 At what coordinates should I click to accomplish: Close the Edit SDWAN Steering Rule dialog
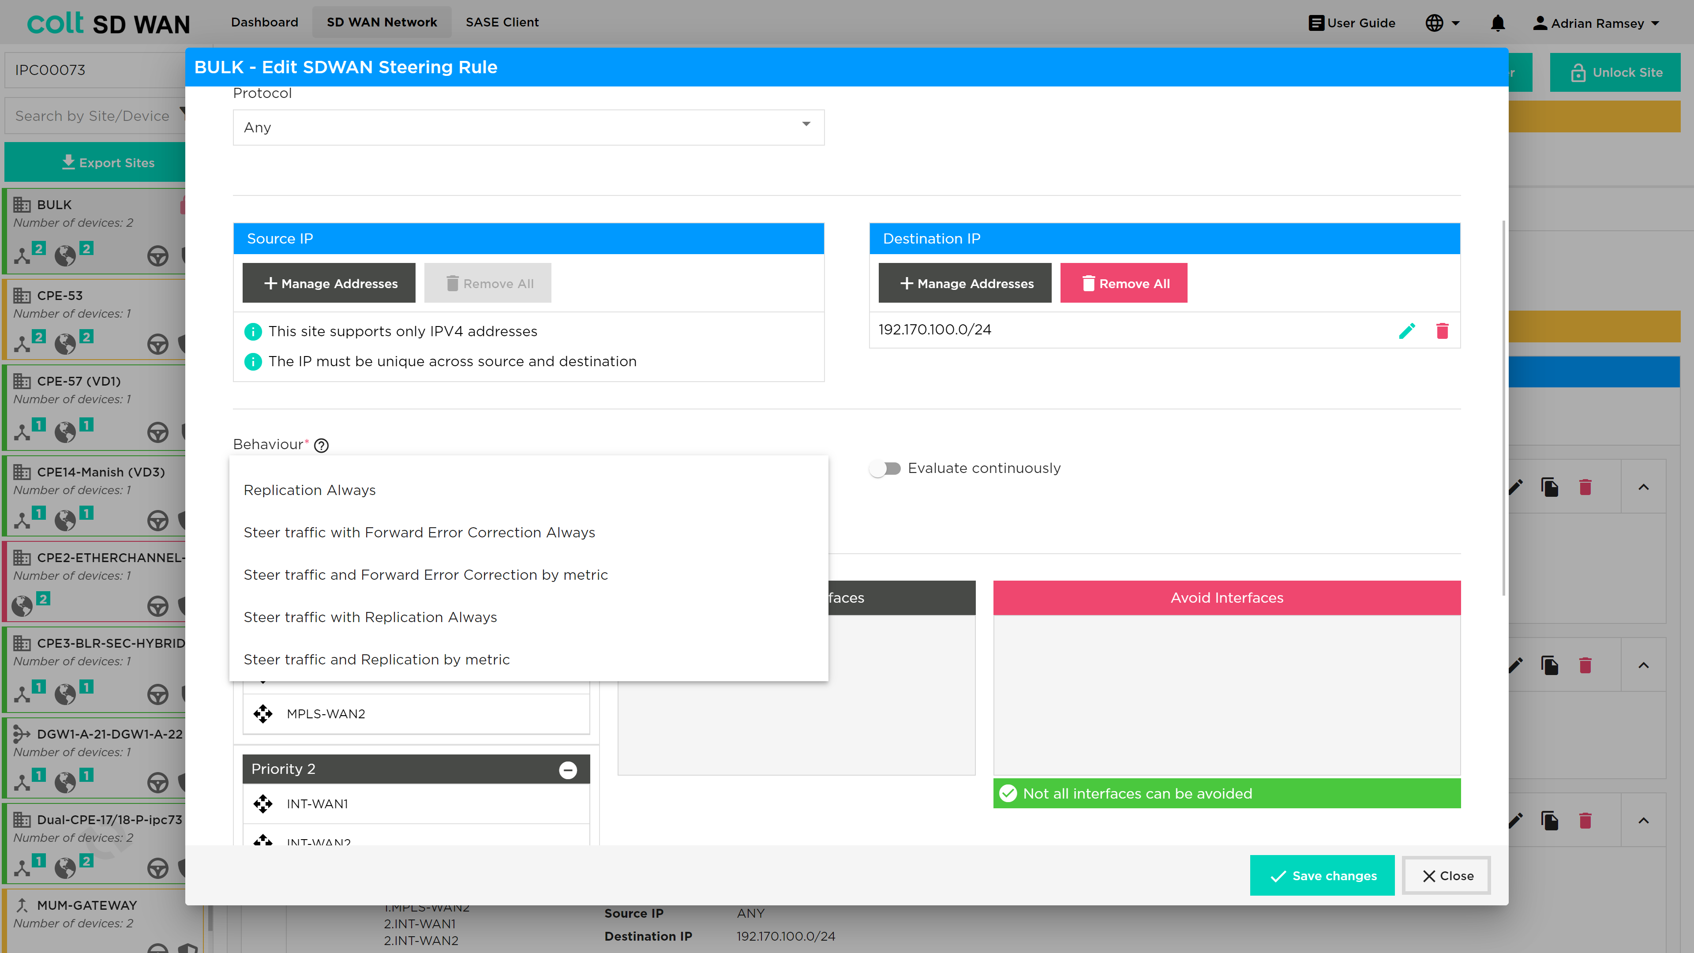[x=1447, y=876]
